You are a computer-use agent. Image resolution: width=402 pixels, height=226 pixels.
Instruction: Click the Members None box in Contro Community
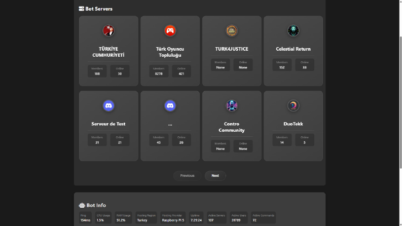[x=220, y=146]
